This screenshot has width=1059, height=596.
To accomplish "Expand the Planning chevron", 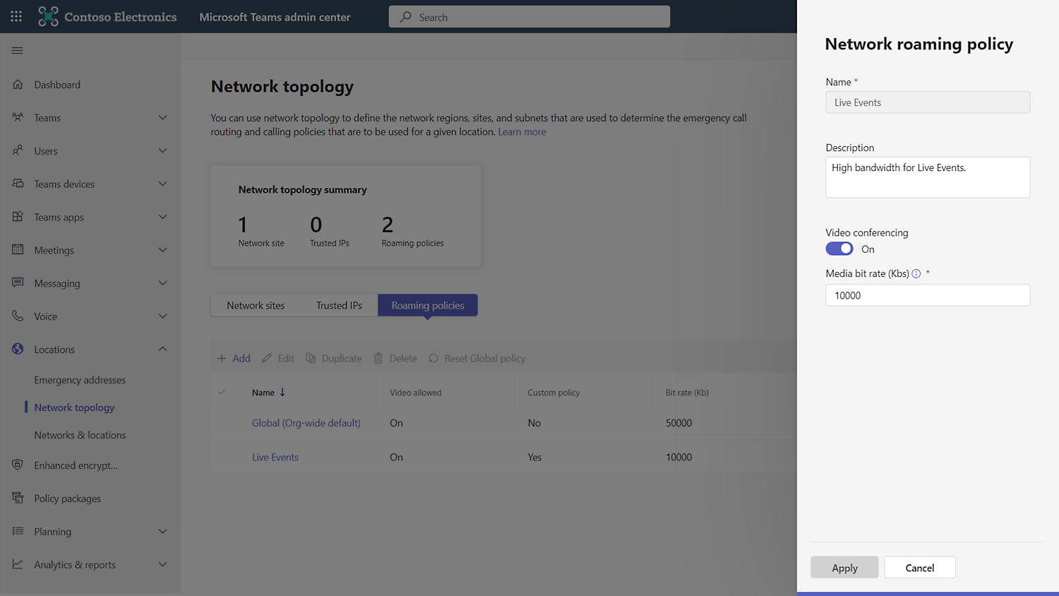I will pyautogui.click(x=162, y=531).
